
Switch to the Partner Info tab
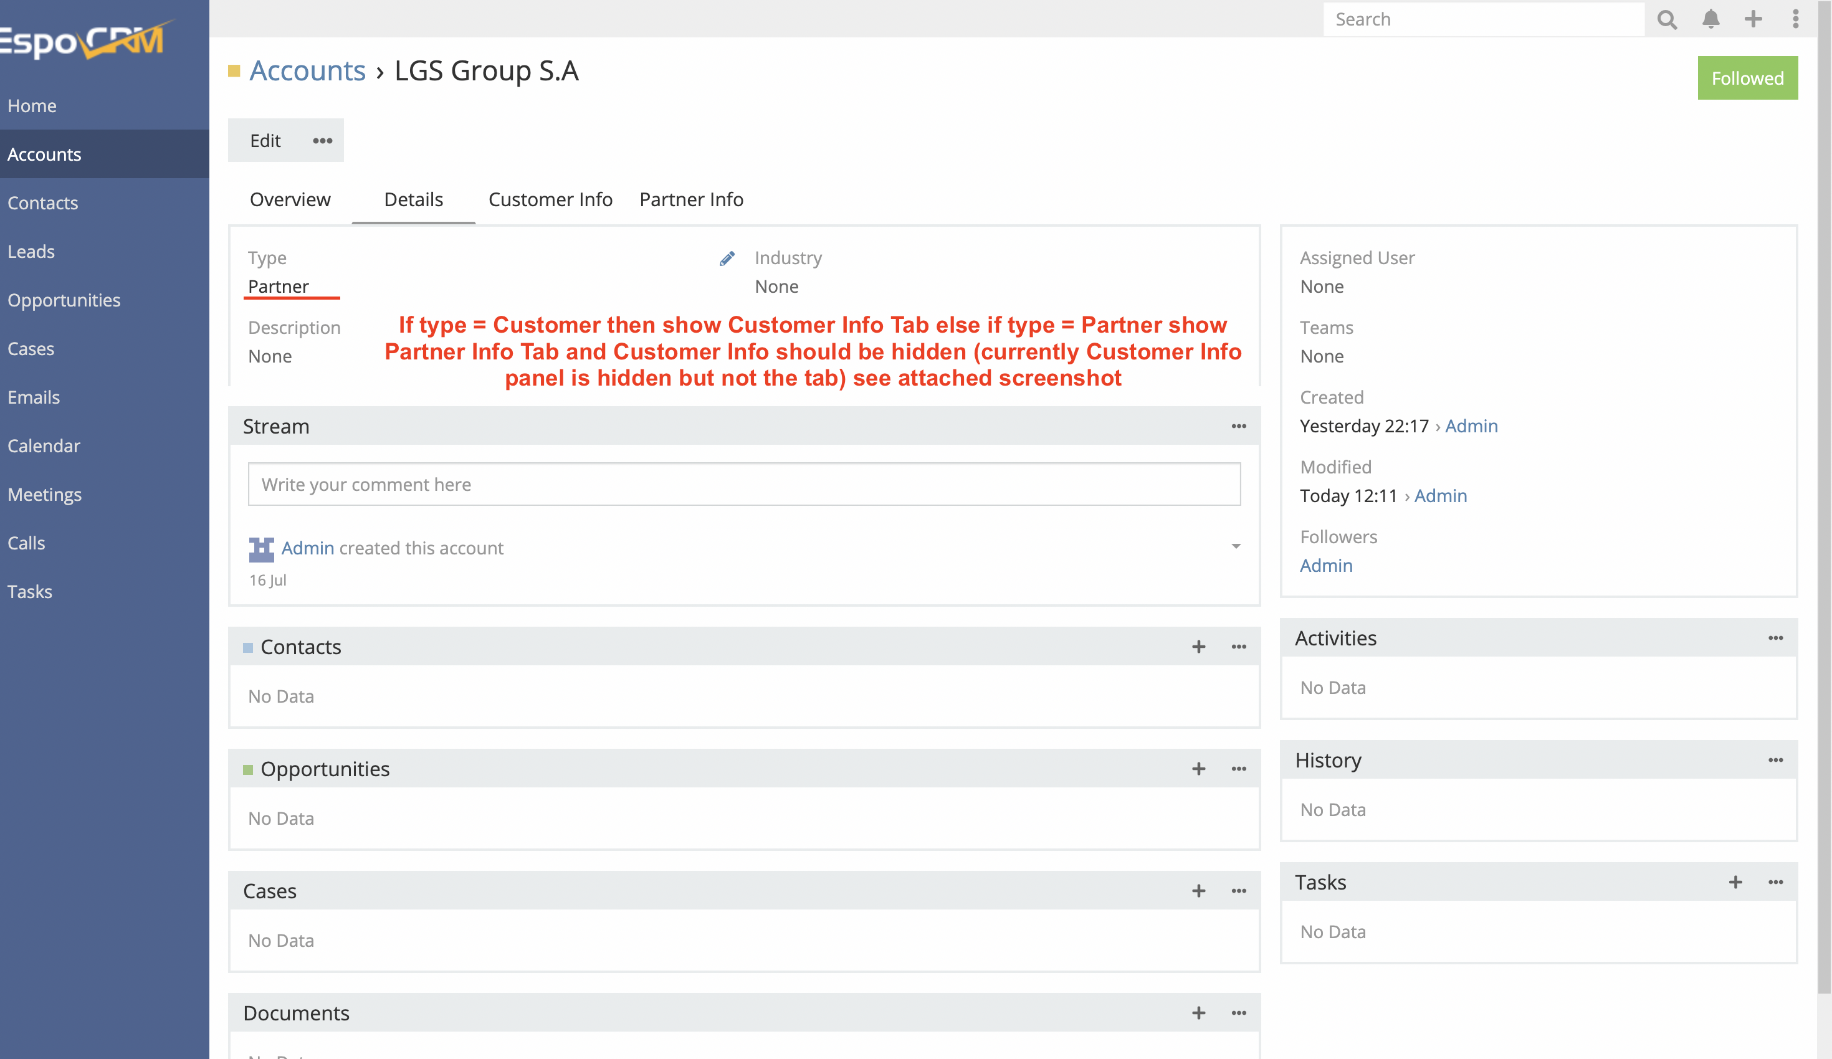690,199
